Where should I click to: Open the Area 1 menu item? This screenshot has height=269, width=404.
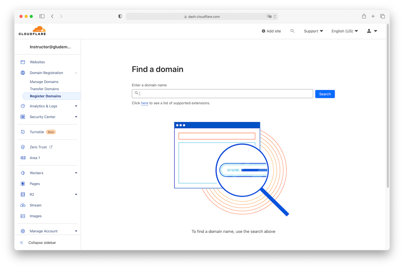coord(35,158)
